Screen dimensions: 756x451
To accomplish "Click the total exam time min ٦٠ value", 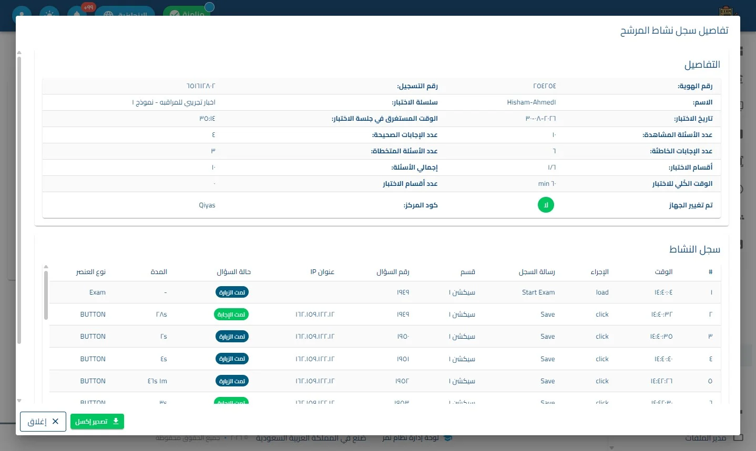I will coord(547,184).
